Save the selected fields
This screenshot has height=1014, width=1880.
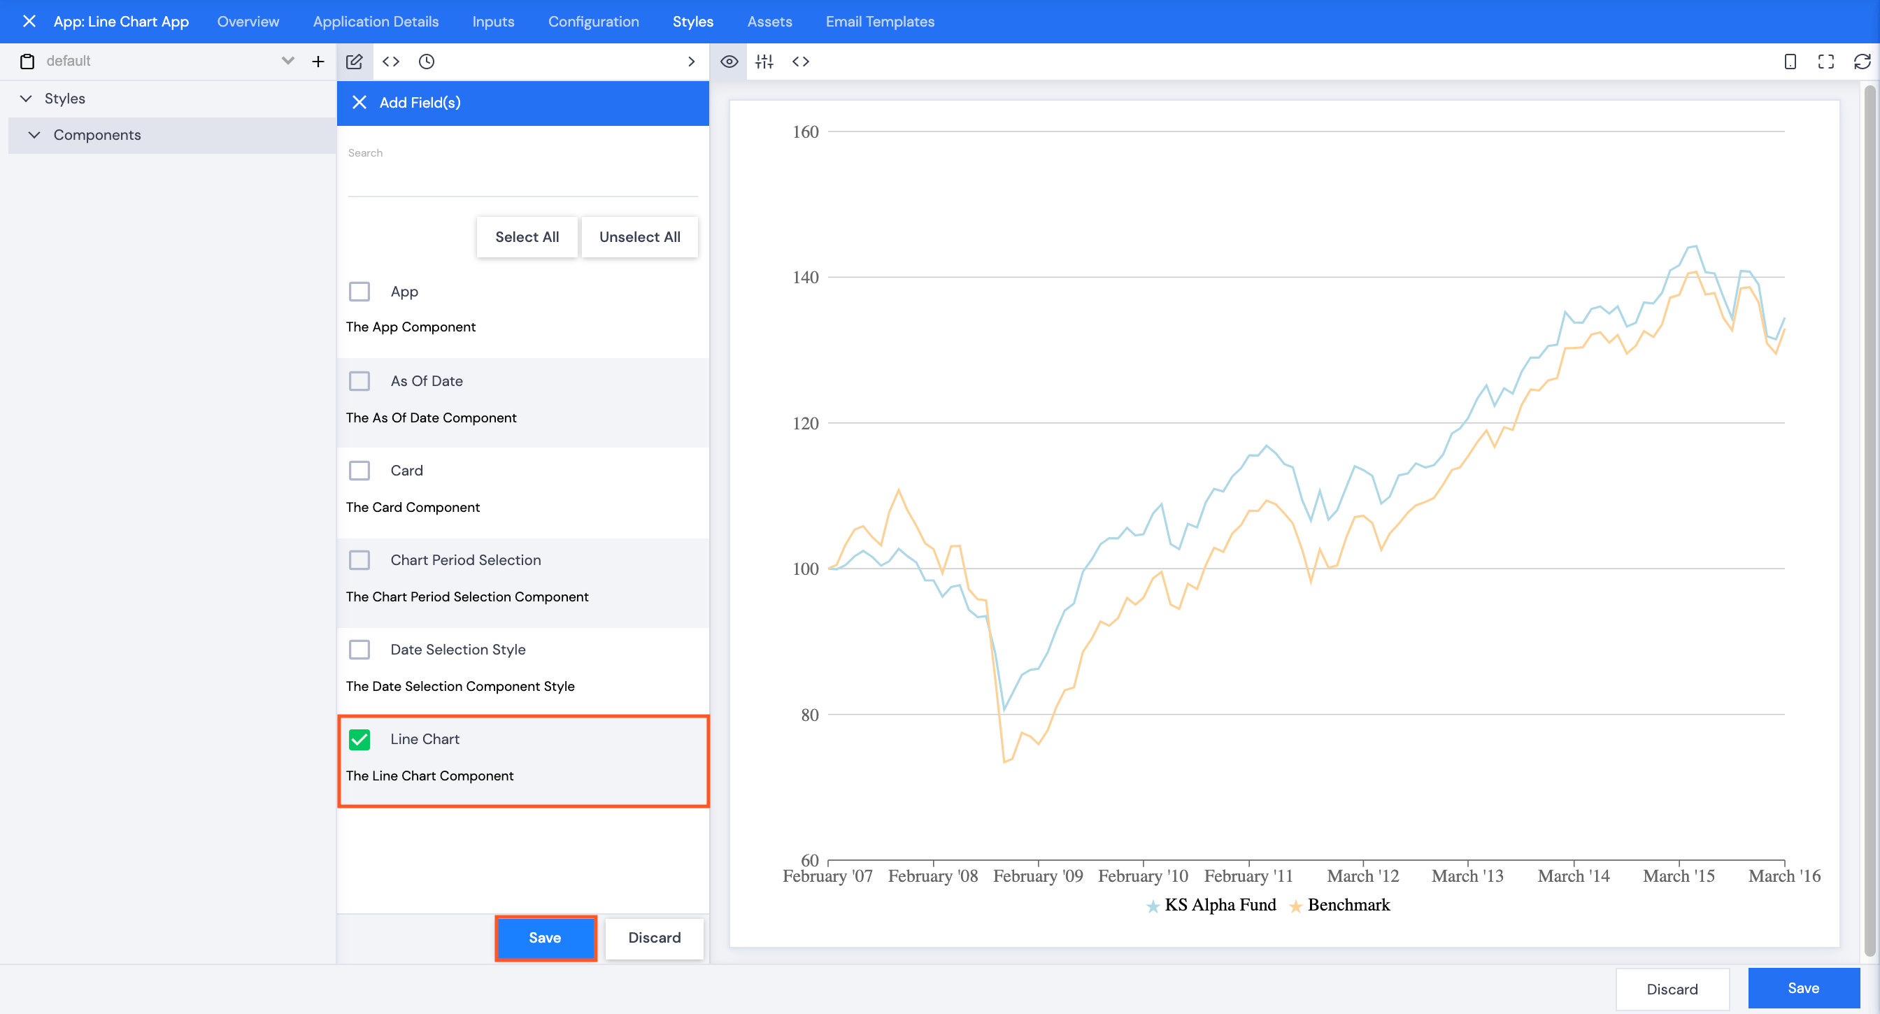coord(545,938)
